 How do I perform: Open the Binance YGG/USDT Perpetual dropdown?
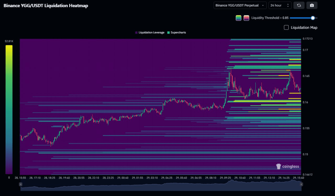point(240,5)
